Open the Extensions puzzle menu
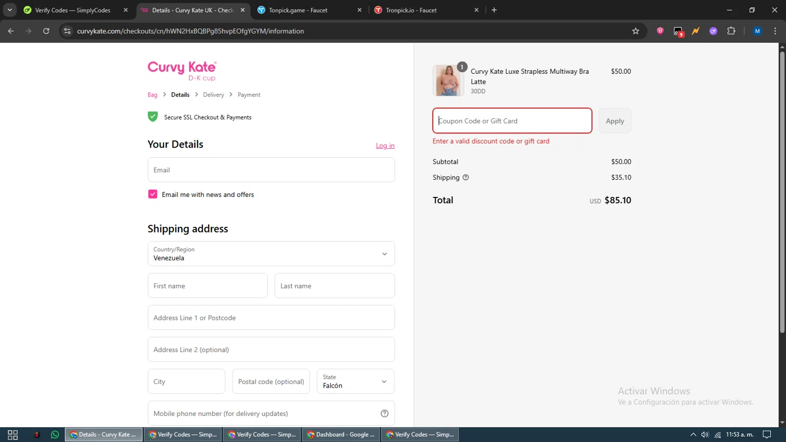 [732, 31]
